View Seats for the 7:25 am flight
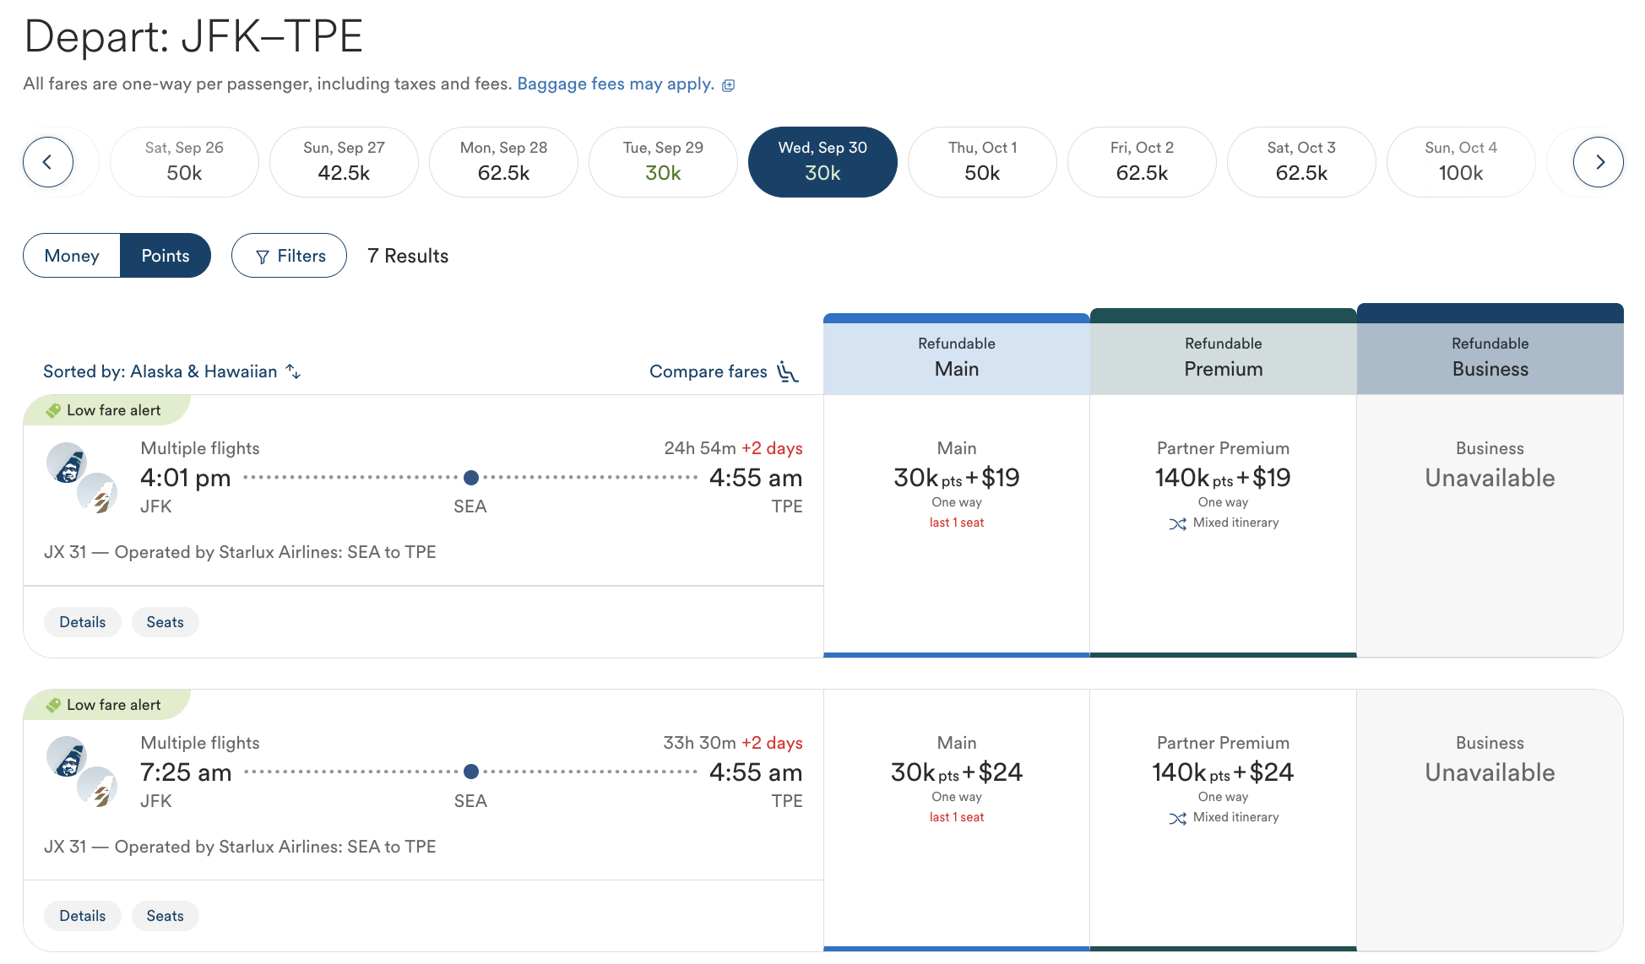The height and width of the screenshot is (964, 1645). pyautogui.click(x=165, y=916)
